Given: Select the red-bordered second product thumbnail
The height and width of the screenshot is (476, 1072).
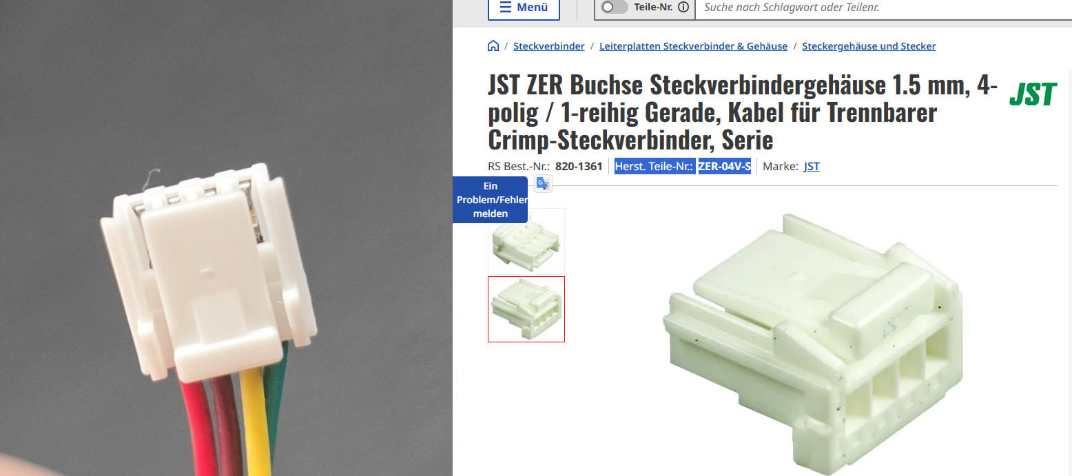Looking at the screenshot, I should point(526,309).
